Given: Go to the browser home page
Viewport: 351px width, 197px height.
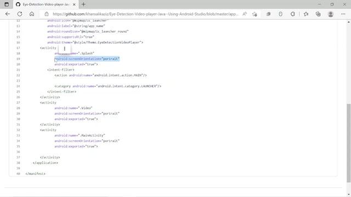Looking at the screenshot, I should point(32,14).
